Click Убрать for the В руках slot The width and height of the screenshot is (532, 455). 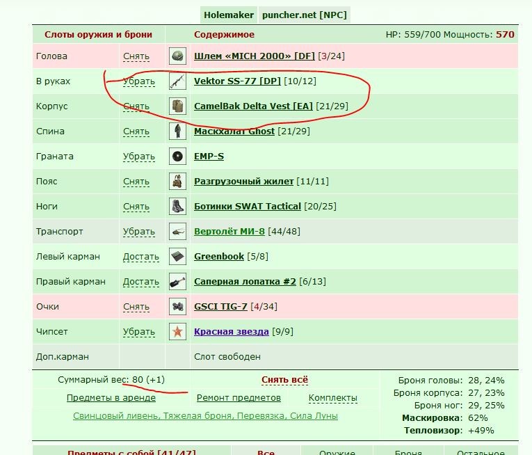point(139,81)
